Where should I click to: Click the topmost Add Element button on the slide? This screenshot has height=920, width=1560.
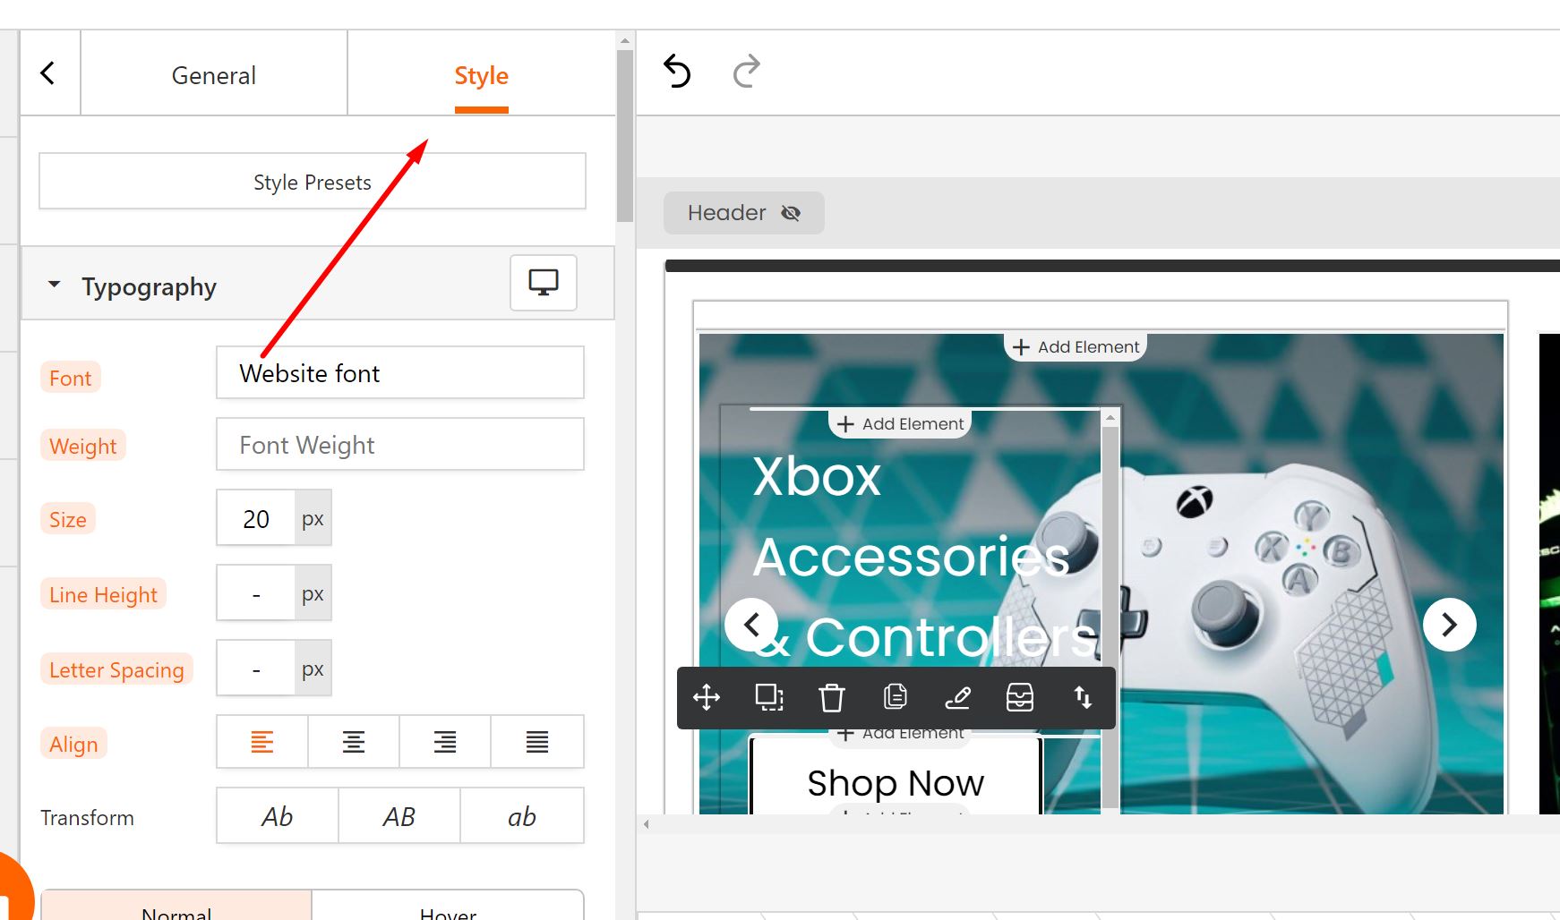point(1076,346)
